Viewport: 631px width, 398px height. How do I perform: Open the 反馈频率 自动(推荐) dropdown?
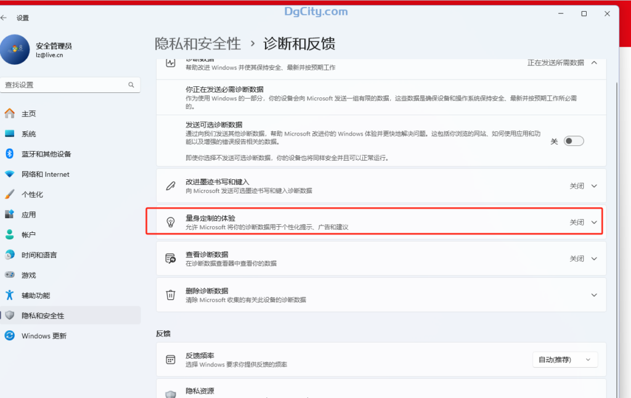(564, 359)
